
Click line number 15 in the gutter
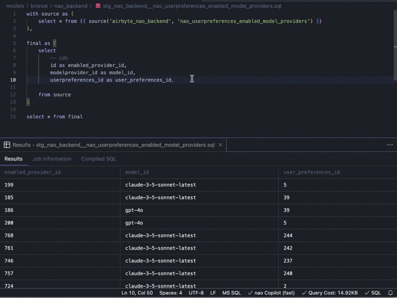13,116
